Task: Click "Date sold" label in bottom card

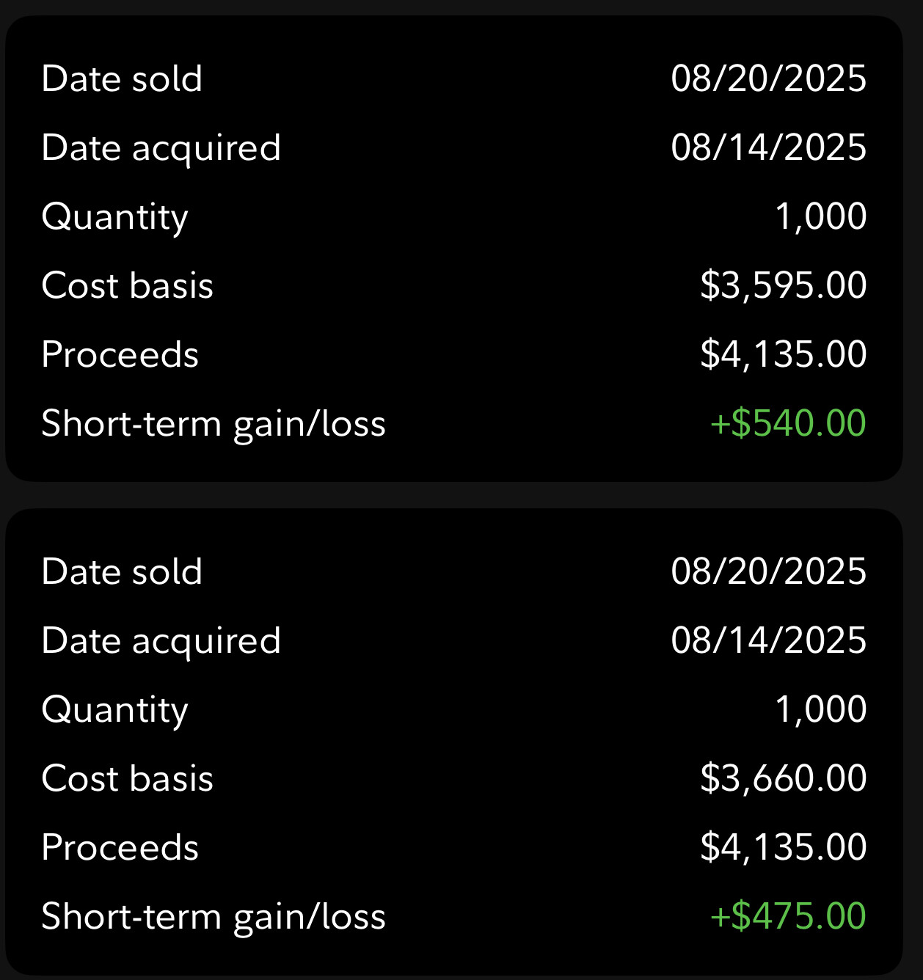Action: coord(122,571)
